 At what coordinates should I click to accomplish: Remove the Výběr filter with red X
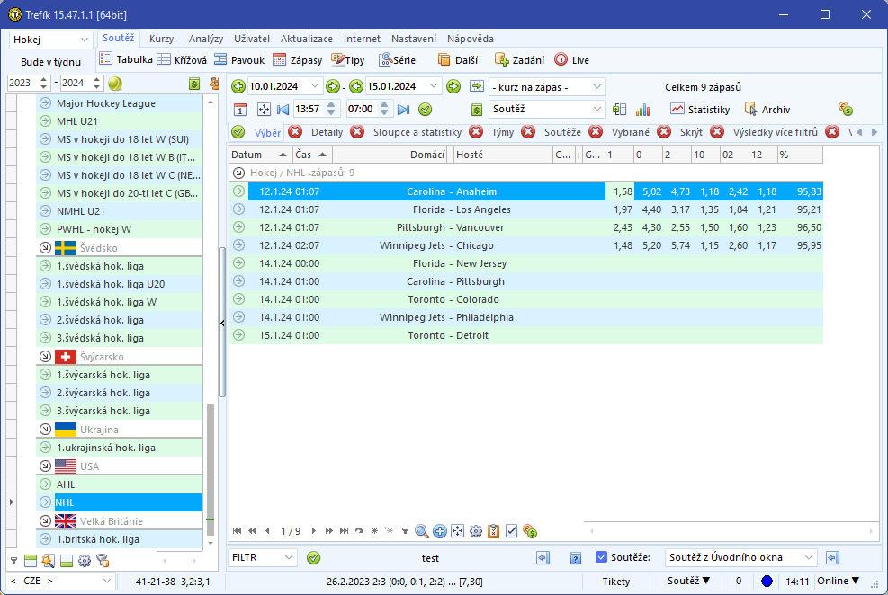tap(295, 132)
